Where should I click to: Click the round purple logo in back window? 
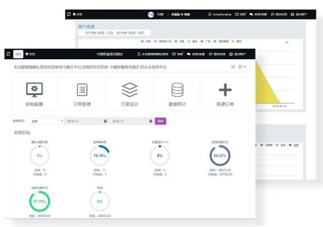pyautogui.click(x=151, y=15)
